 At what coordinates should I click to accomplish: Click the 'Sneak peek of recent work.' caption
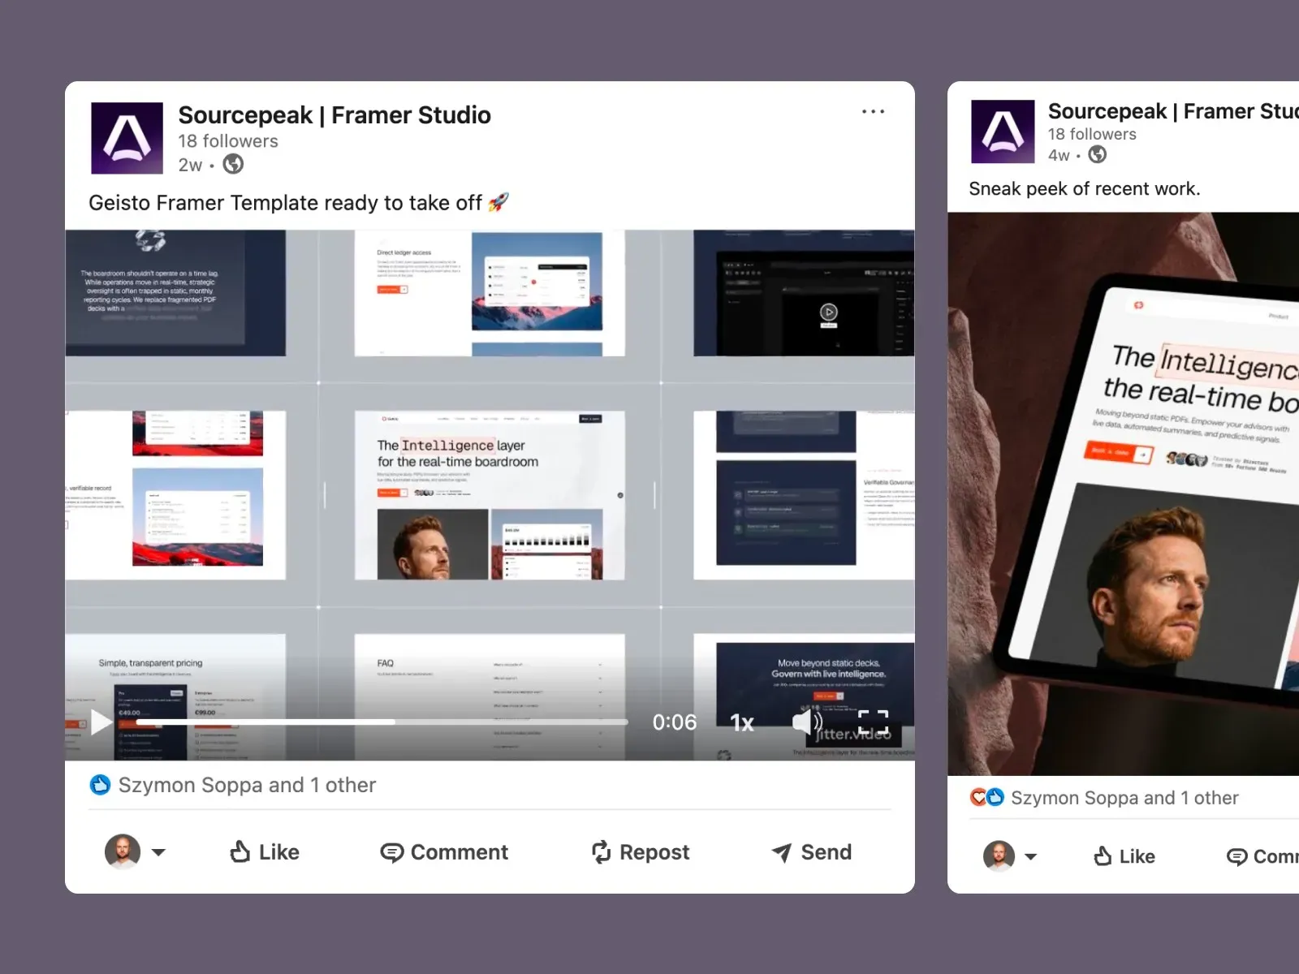pos(1085,188)
